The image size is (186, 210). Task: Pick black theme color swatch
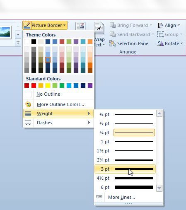[34, 41]
